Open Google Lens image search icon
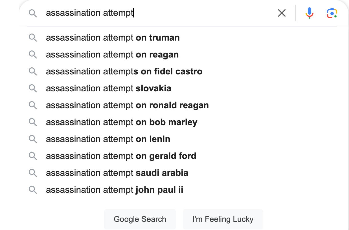The image size is (349, 230). pos(332,13)
